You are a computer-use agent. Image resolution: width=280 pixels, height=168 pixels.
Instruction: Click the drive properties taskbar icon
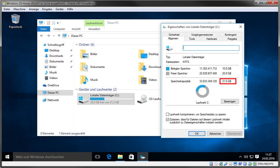(x=143, y=157)
